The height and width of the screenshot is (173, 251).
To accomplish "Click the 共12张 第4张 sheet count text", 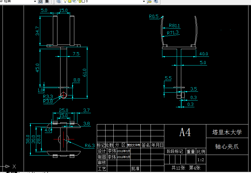I will pos(186,168).
